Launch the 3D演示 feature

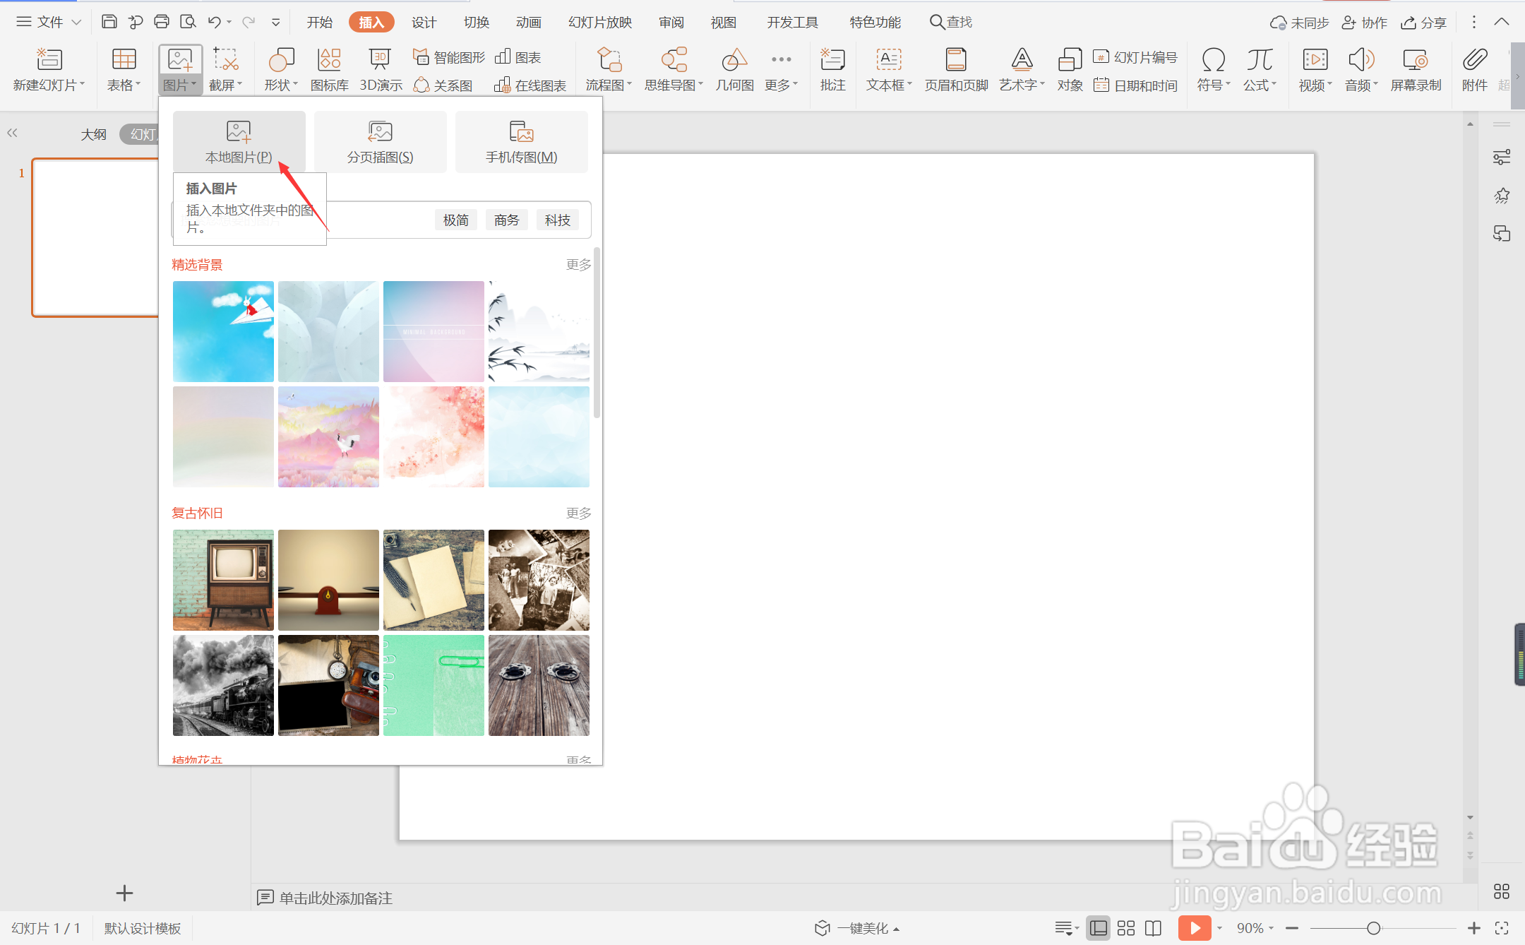click(381, 69)
